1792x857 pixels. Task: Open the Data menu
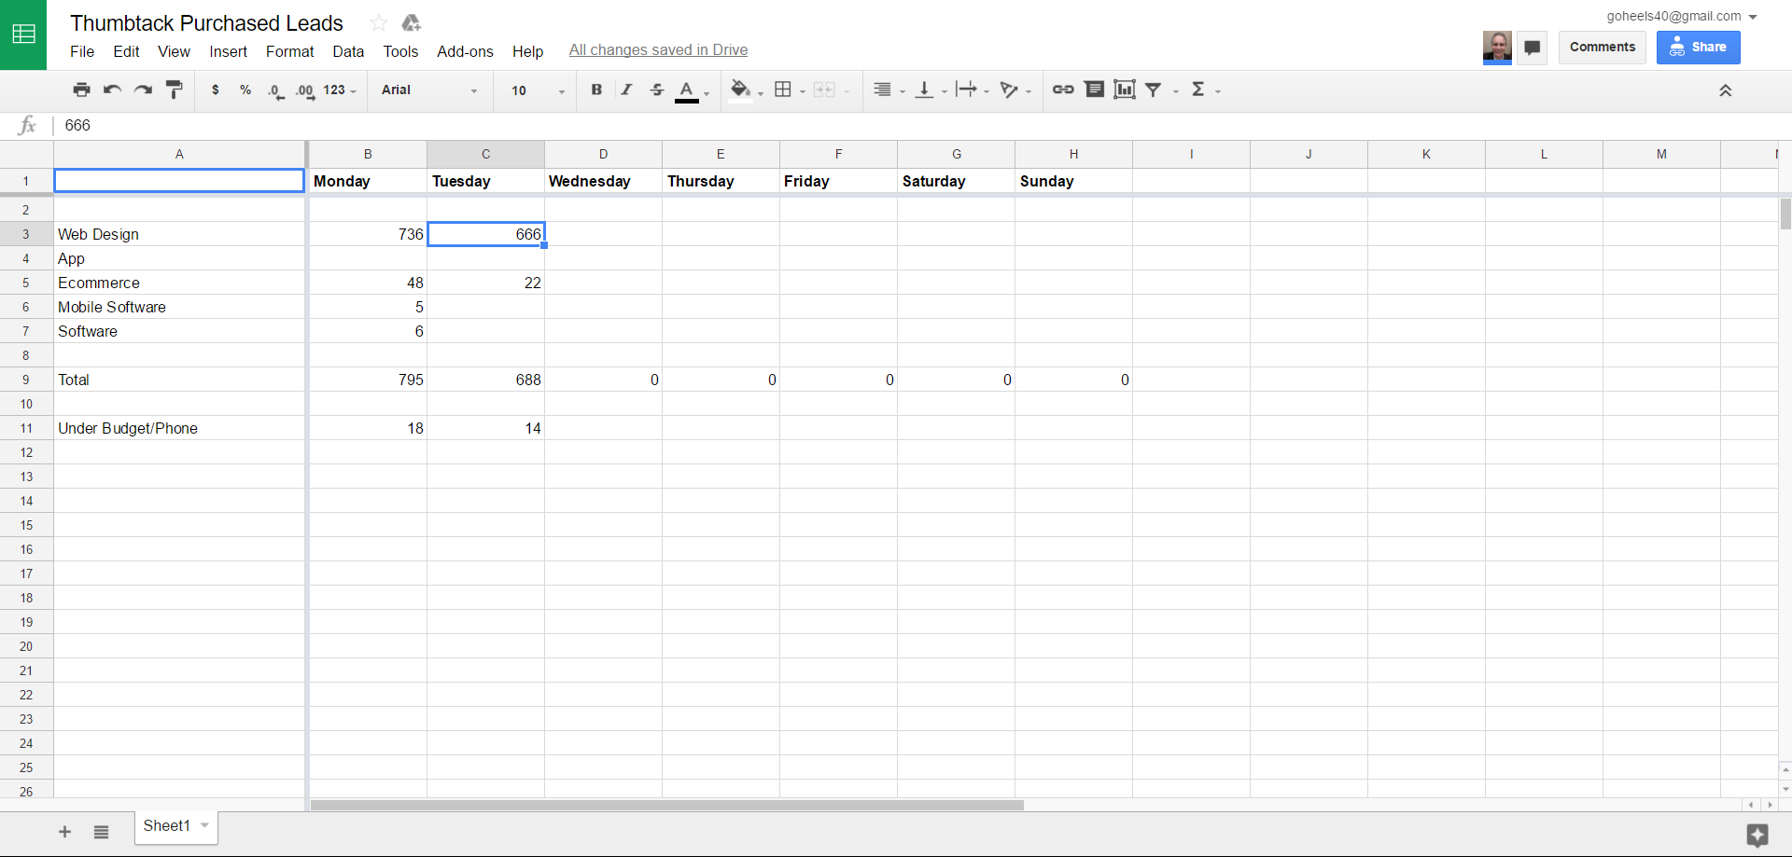tap(348, 51)
